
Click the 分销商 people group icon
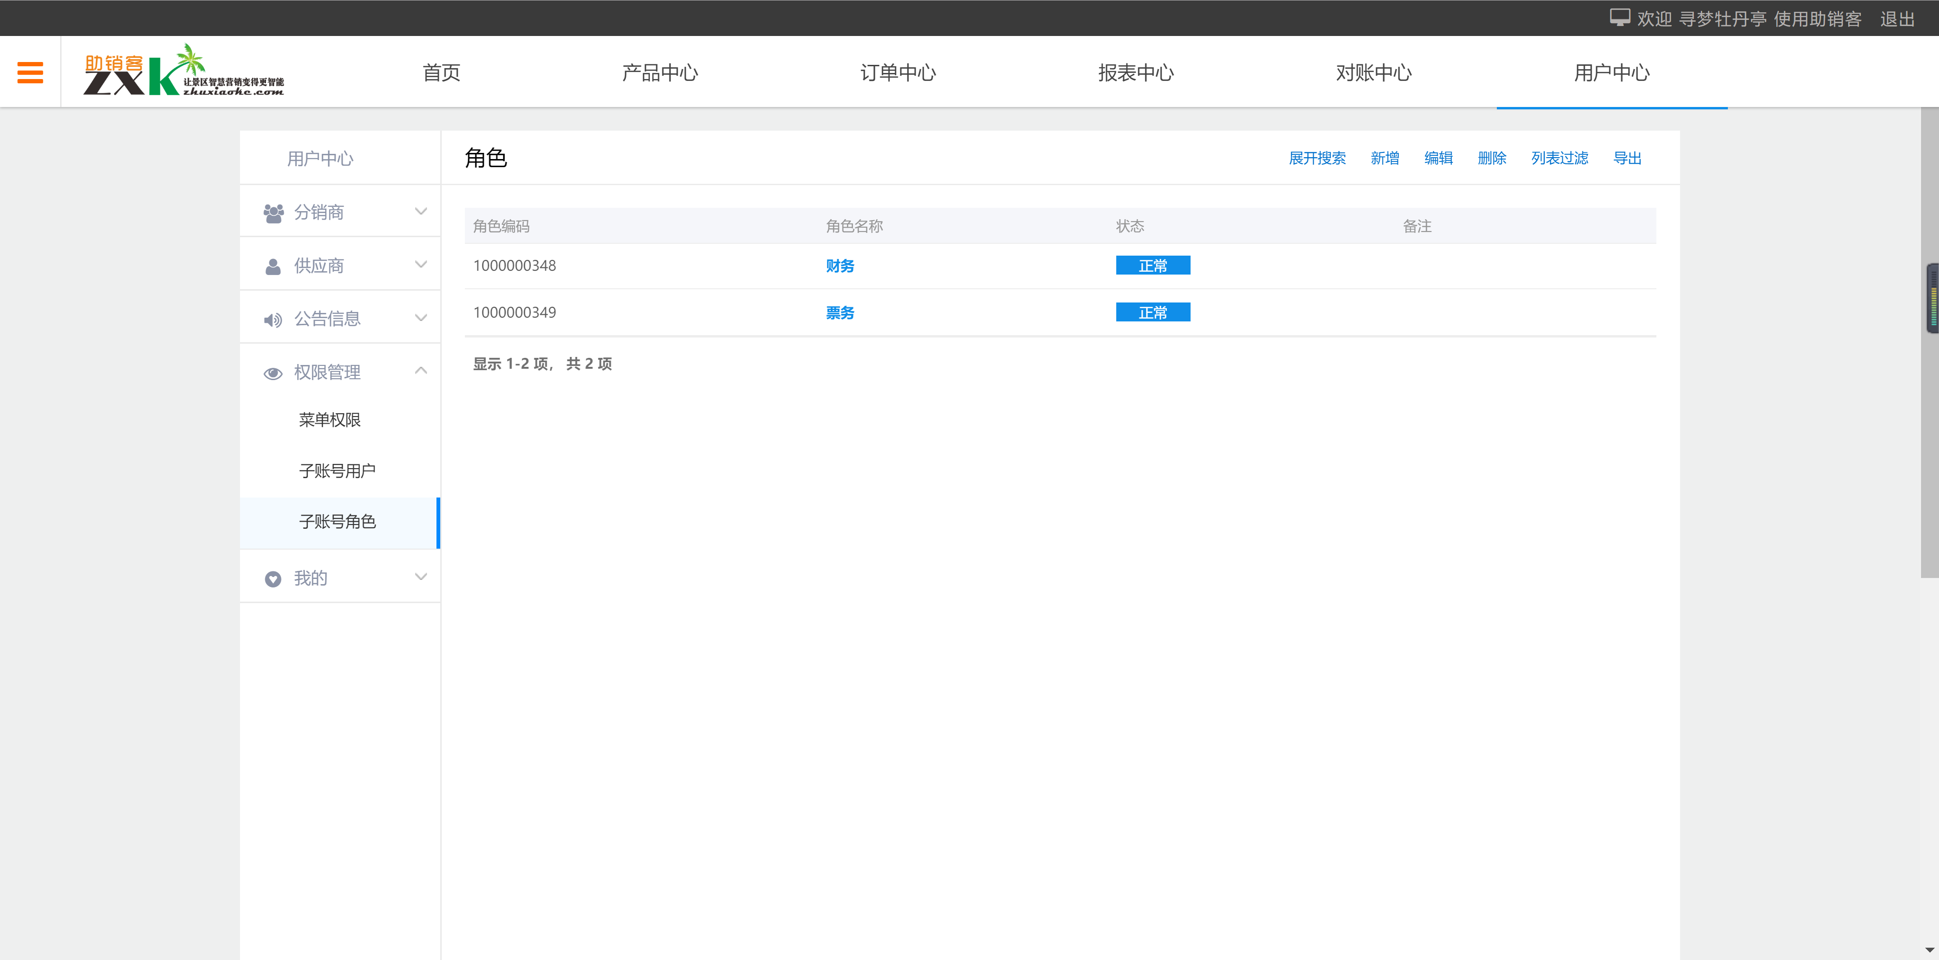click(x=273, y=213)
